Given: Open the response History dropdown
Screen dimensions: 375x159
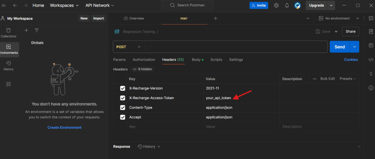Looking at the screenshot, I should (149, 147).
